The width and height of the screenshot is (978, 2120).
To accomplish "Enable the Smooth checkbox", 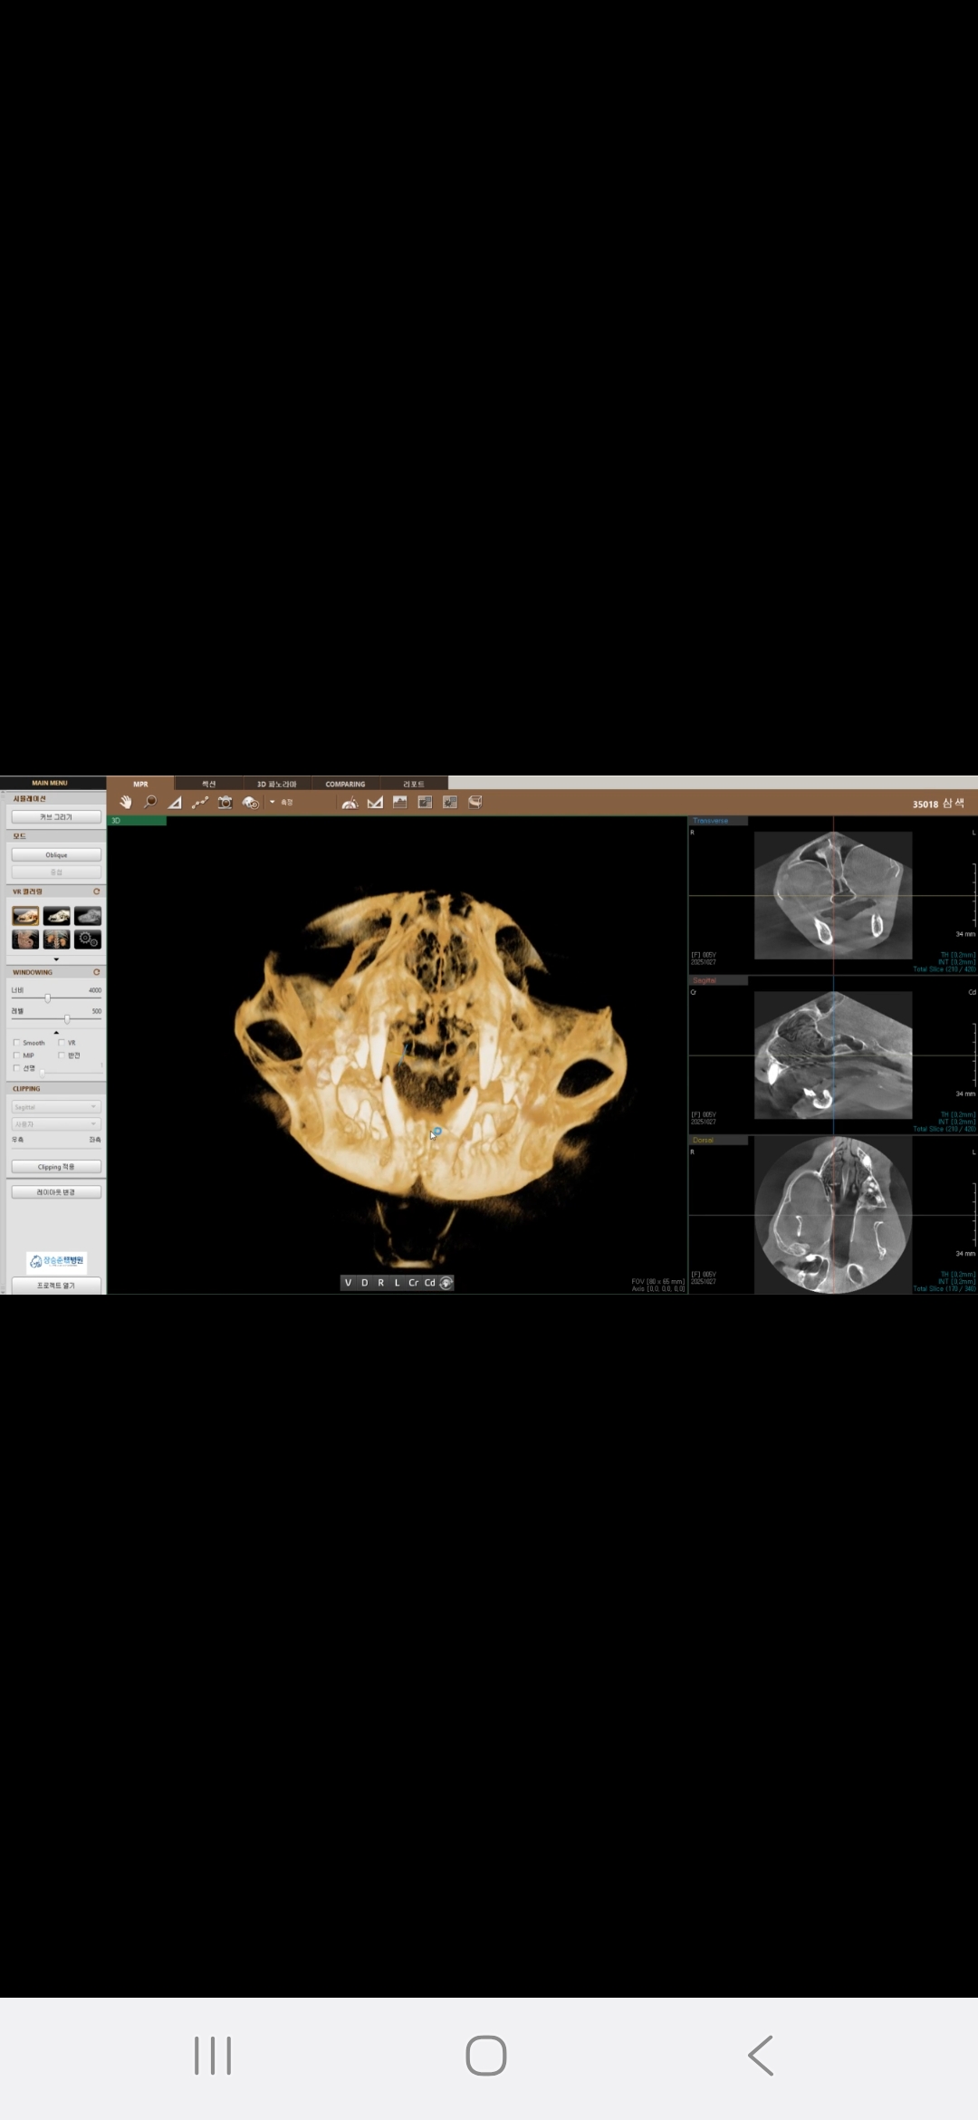I will pyautogui.click(x=16, y=1043).
